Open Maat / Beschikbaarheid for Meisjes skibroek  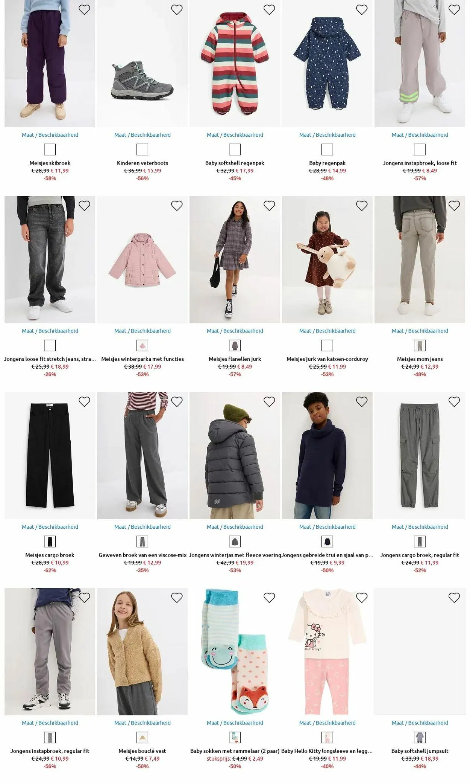[50, 135]
